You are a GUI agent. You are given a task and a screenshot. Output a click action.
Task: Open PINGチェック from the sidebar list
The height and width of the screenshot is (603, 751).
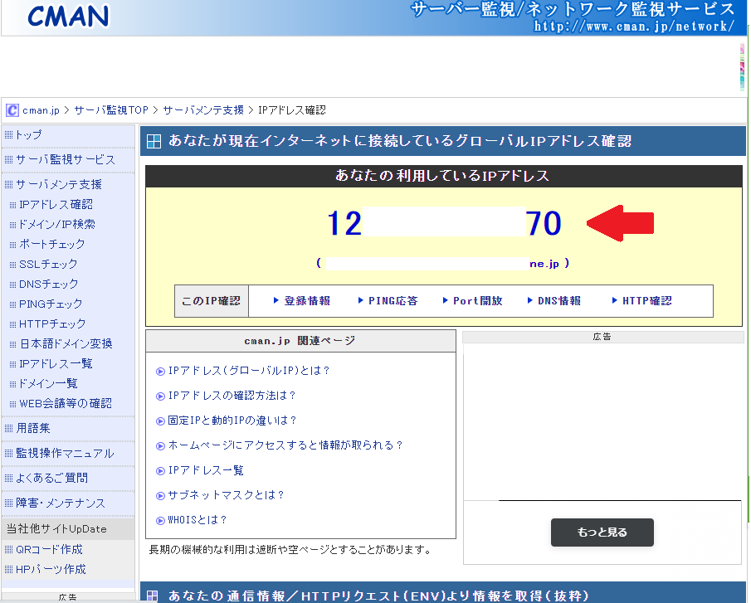click(51, 304)
